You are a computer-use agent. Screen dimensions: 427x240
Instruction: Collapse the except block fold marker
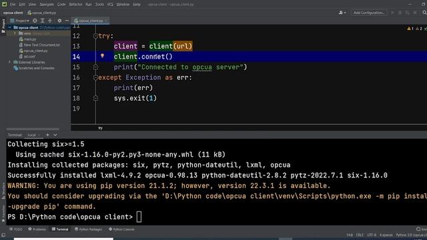(95, 77)
